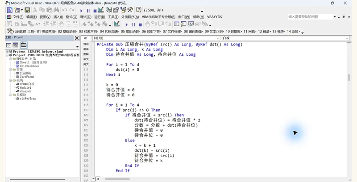Click the 提问 button in code gutter

pyautogui.click(x=86, y=44)
